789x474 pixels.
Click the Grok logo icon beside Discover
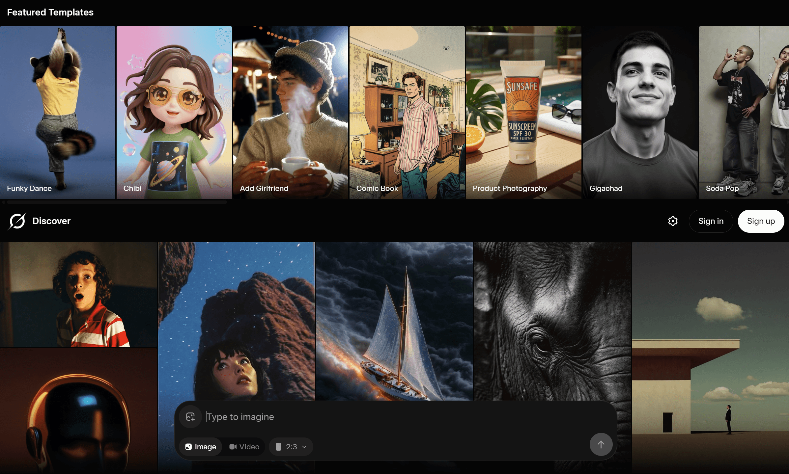[17, 221]
